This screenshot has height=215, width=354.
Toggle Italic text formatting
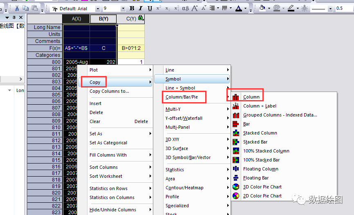coord(141,8)
